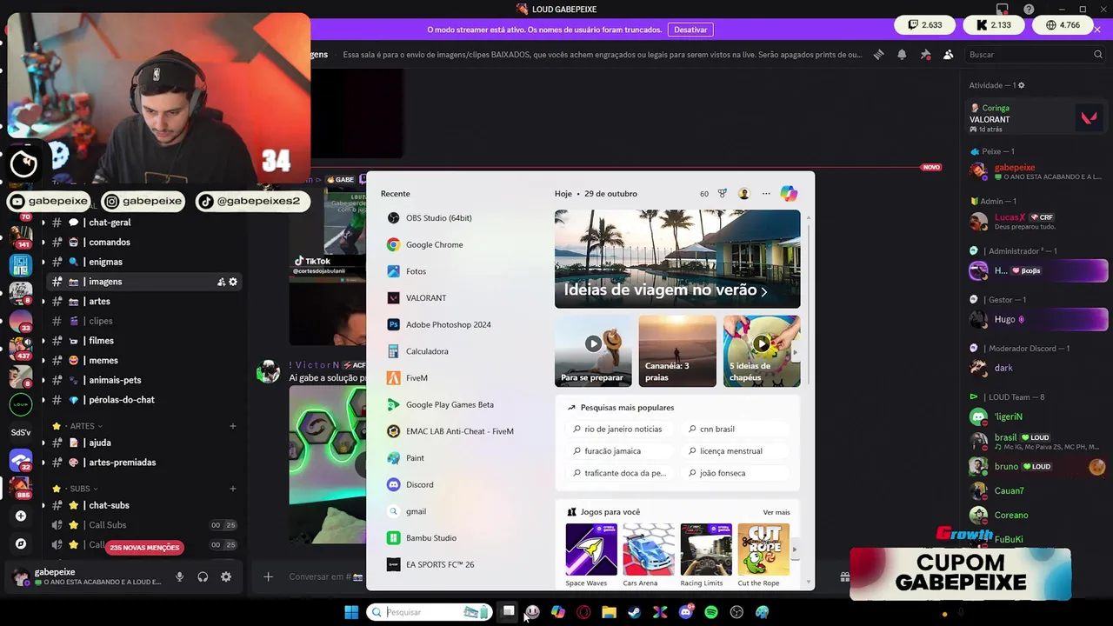The width and height of the screenshot is (1113, 626).
Task: Open Threads icon in Discord channel header
Action: [x=878, y=54]
